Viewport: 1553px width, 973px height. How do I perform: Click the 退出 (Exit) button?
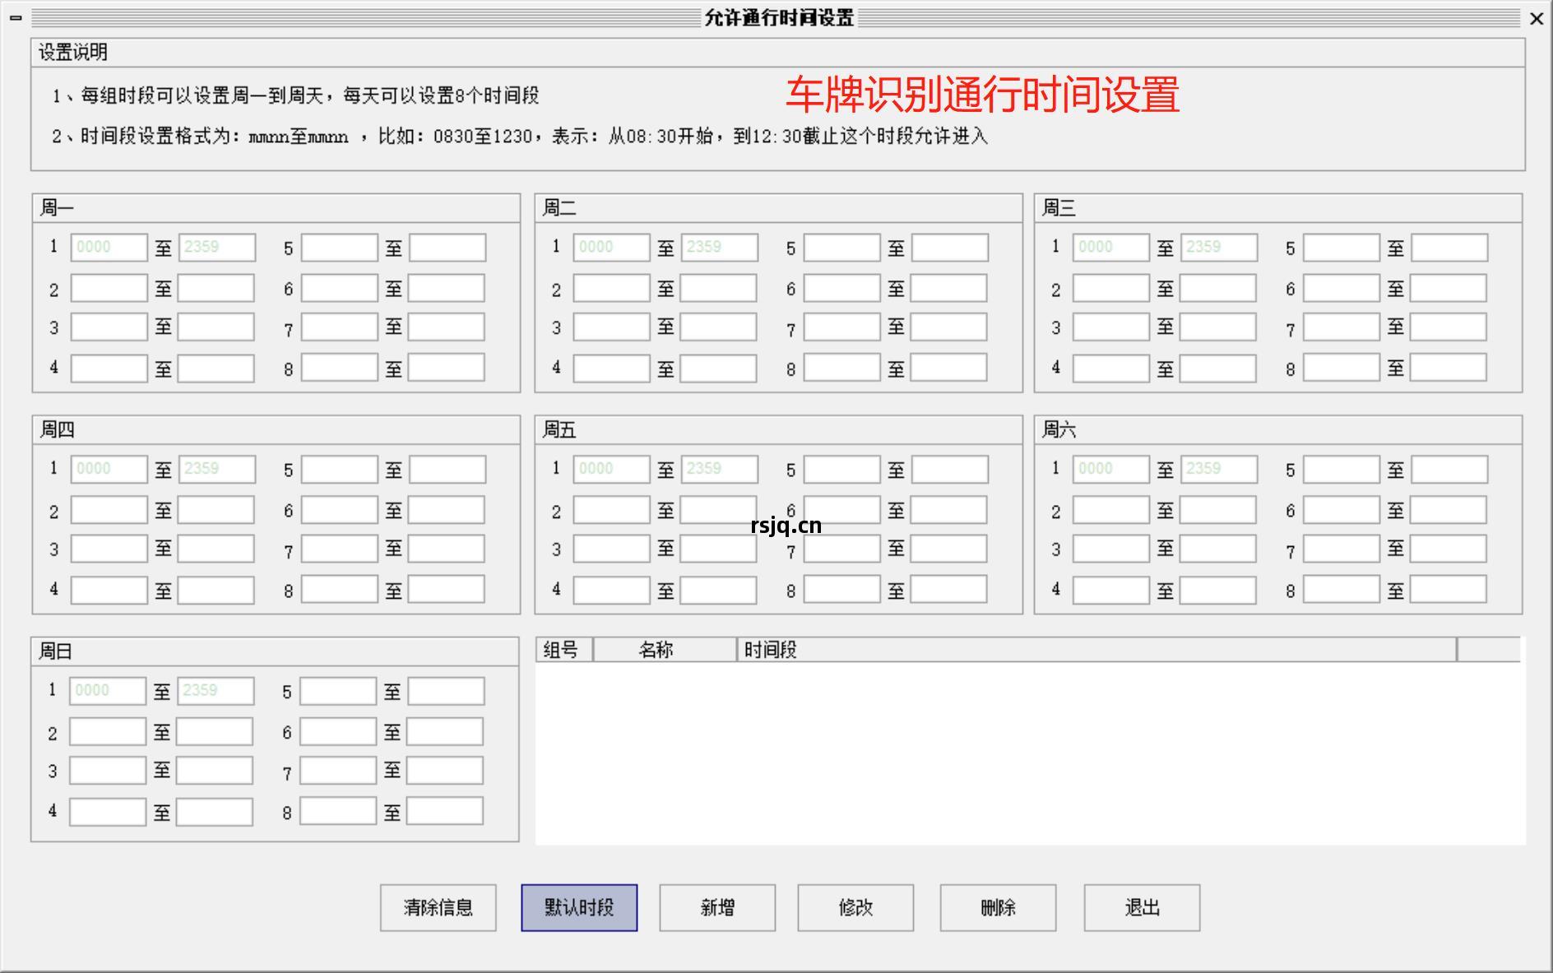[x=1142, y=907]
